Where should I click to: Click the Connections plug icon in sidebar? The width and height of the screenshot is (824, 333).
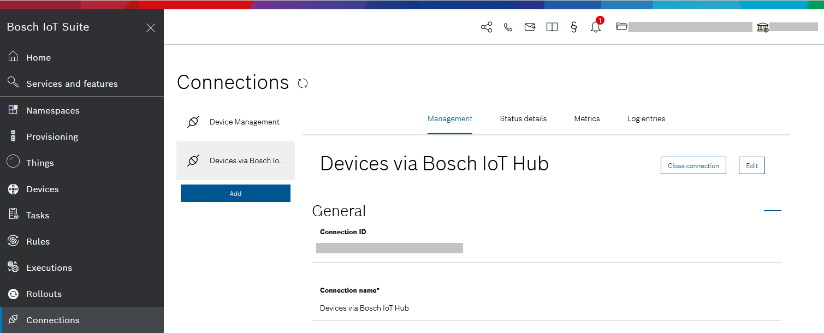pyautogui.click(x=13, y=319)
